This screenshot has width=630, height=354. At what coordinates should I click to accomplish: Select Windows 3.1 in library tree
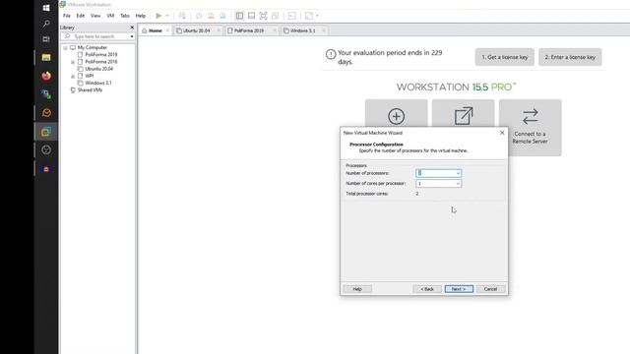(98, 83)
